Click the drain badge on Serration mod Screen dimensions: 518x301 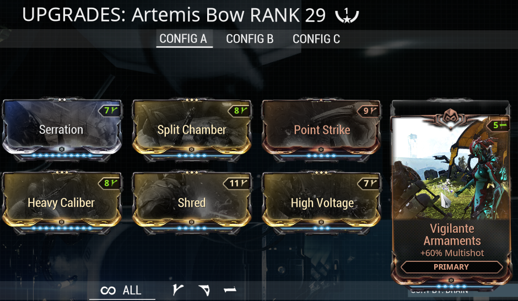pos(110,110)
